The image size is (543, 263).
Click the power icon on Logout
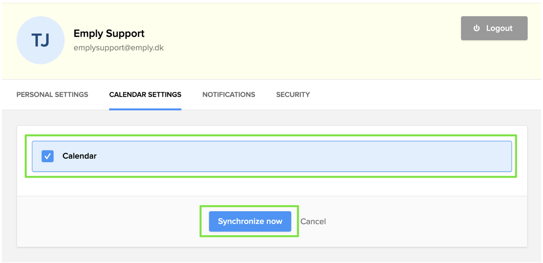(x=476, y=28)
